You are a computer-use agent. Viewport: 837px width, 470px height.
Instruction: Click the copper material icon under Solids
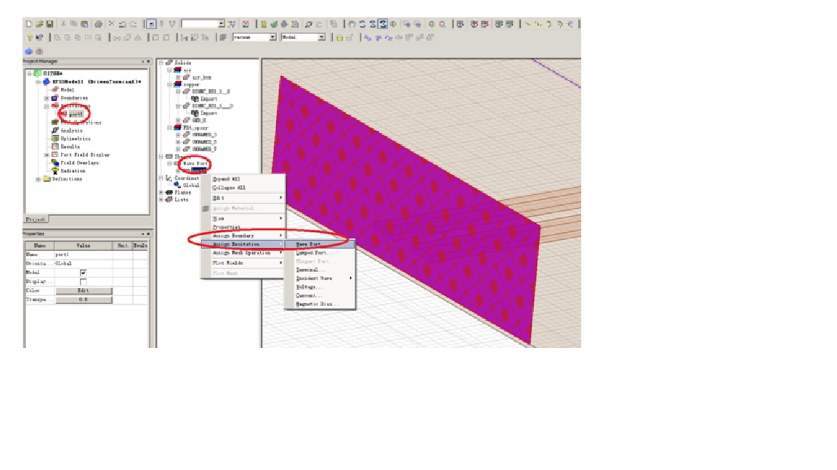point(178,84)
